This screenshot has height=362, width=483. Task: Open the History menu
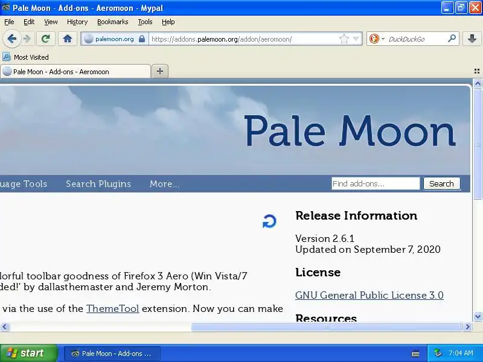(77, 22)
